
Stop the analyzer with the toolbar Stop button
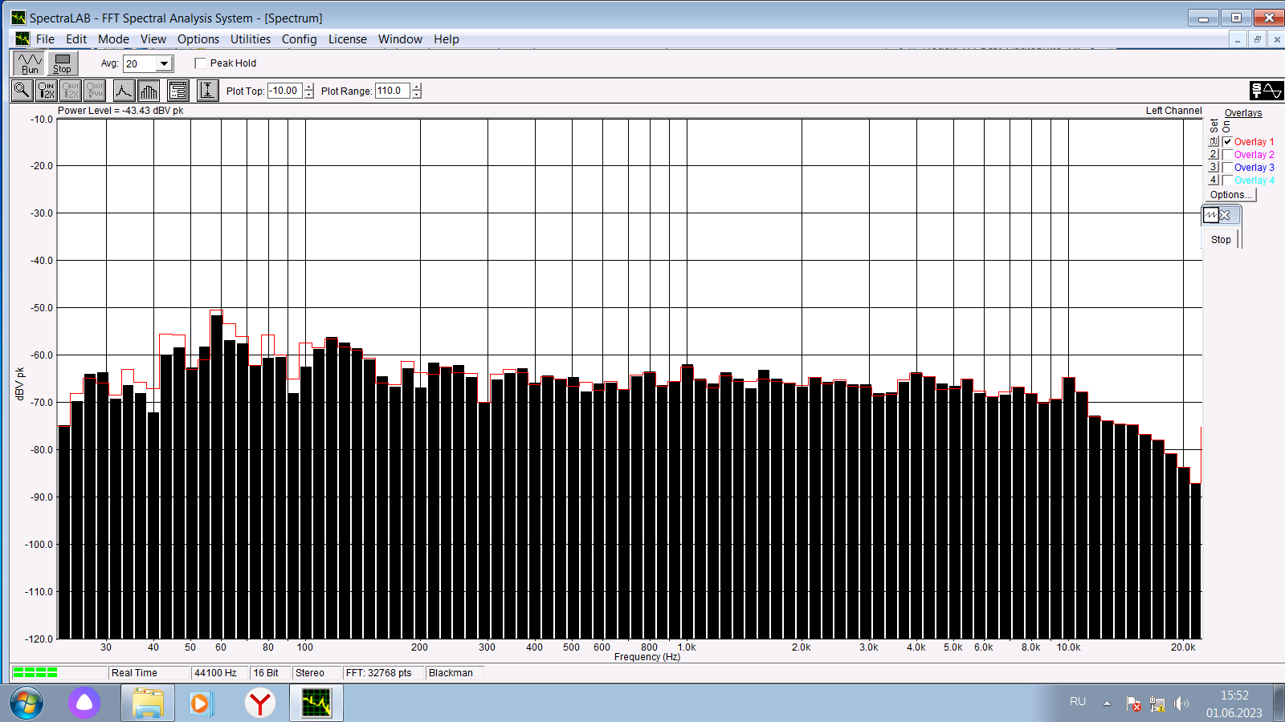click(62, 63)
